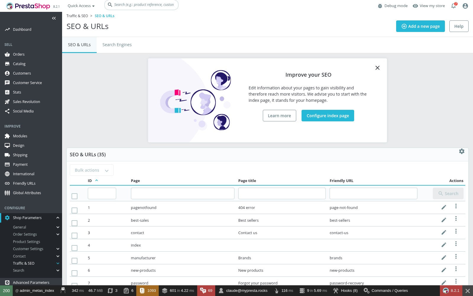Select the SEO & URLs tab
Image resolution: width=473 pixels, height=296 pixels.
click(x=79, y=45)
